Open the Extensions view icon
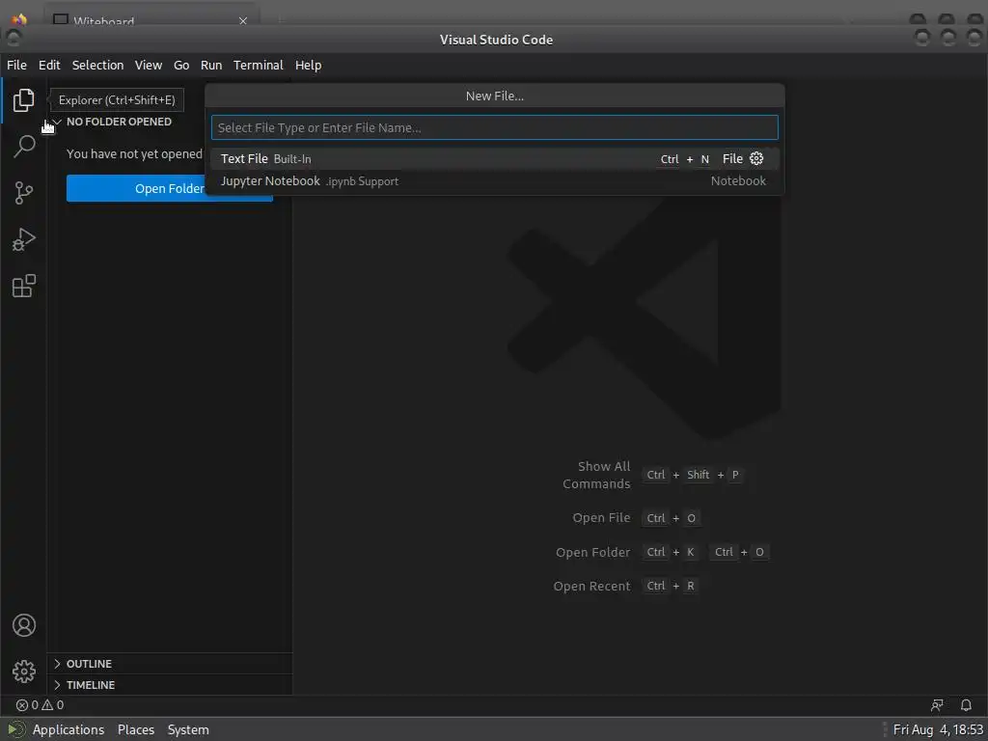This screenshot has height=741, width=988. (23, 286)
